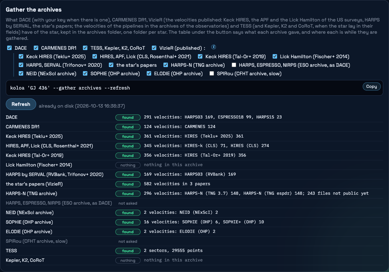The image size is (389, 272).
Task: Click '582 velocities in 3 papers' text
Action: click(177, 184)
